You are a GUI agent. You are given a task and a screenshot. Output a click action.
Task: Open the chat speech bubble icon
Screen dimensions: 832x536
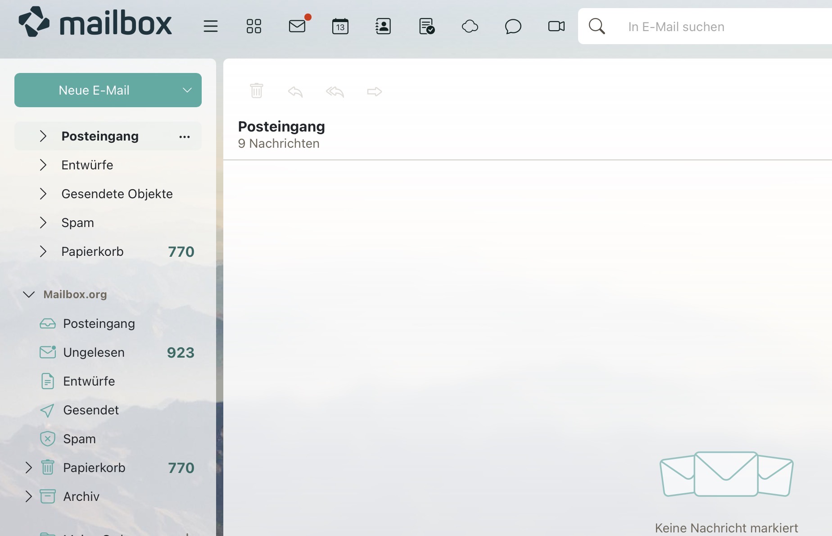point(513,27)
